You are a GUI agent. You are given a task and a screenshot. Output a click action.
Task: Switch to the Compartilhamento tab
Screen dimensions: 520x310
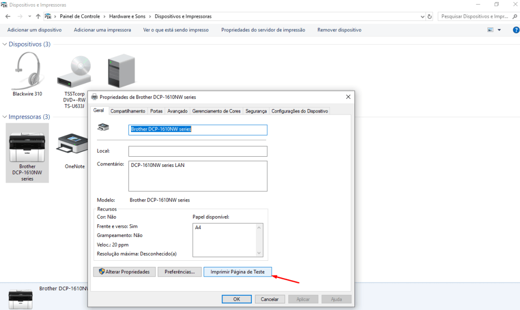127,111
